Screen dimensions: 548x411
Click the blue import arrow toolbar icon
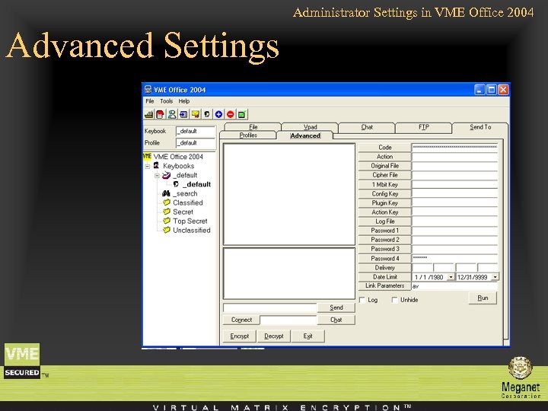tap(183, 114)
